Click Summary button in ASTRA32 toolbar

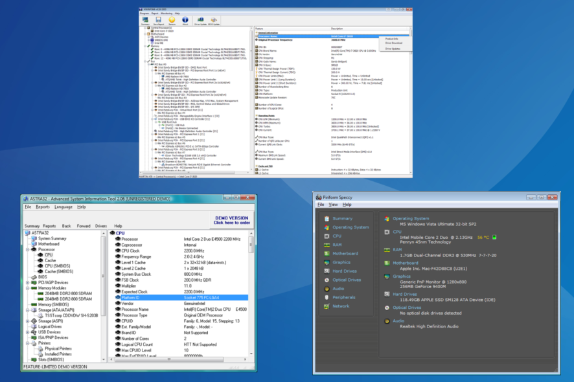click(x=32, y=226)
